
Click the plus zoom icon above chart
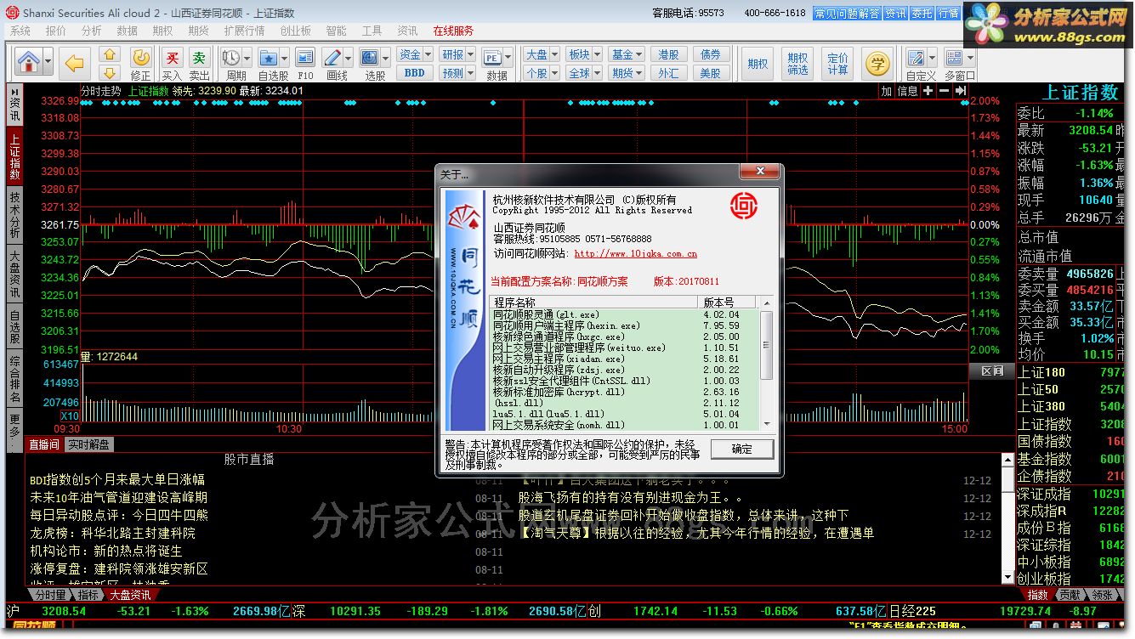(x=928, y=90)
